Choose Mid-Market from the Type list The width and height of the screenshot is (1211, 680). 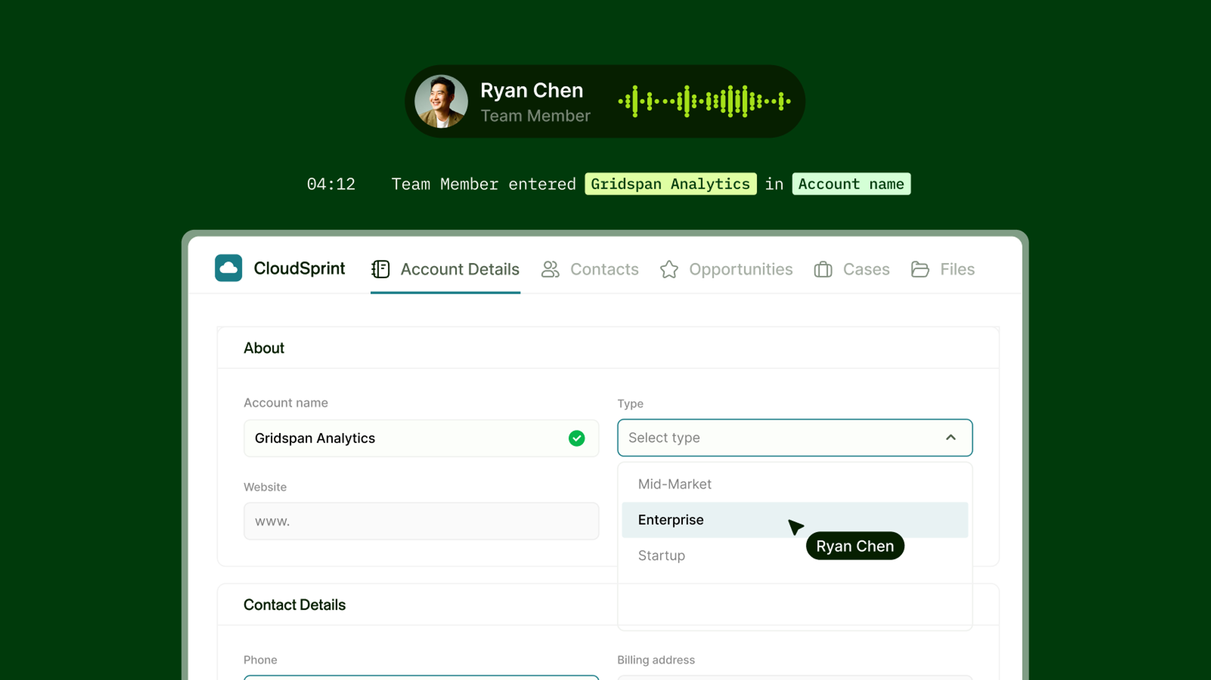[x=675, y=484]
